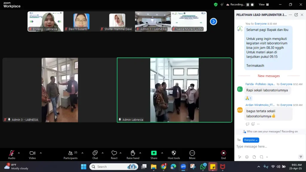Screen dimensions: 306x172
Task: Click the emoji icon below message box
Action: (247, 157)
